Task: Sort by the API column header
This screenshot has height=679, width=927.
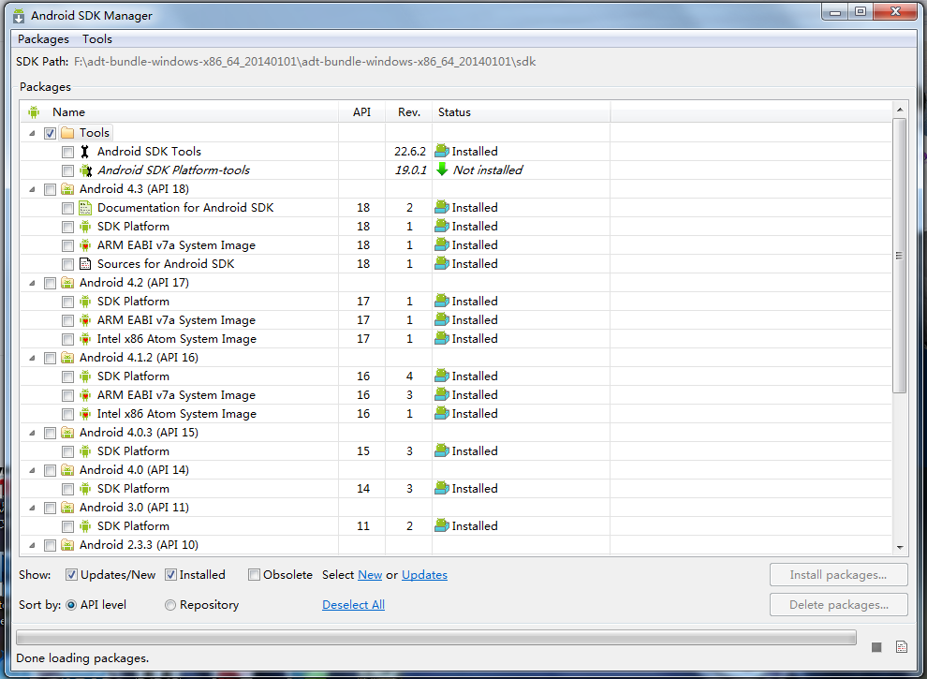Action: pos(361,112)
